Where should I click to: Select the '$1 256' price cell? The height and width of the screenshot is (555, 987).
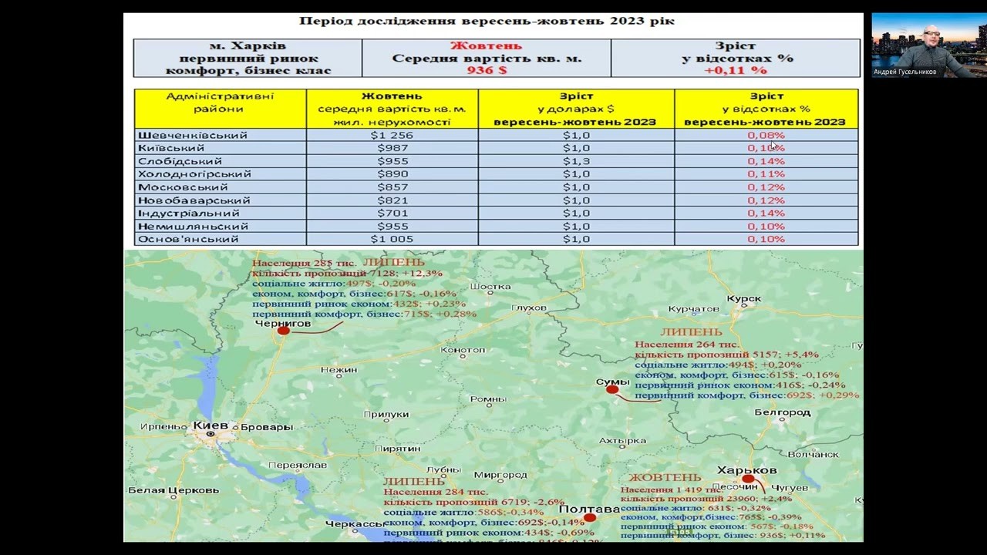(x=392, y=135)
